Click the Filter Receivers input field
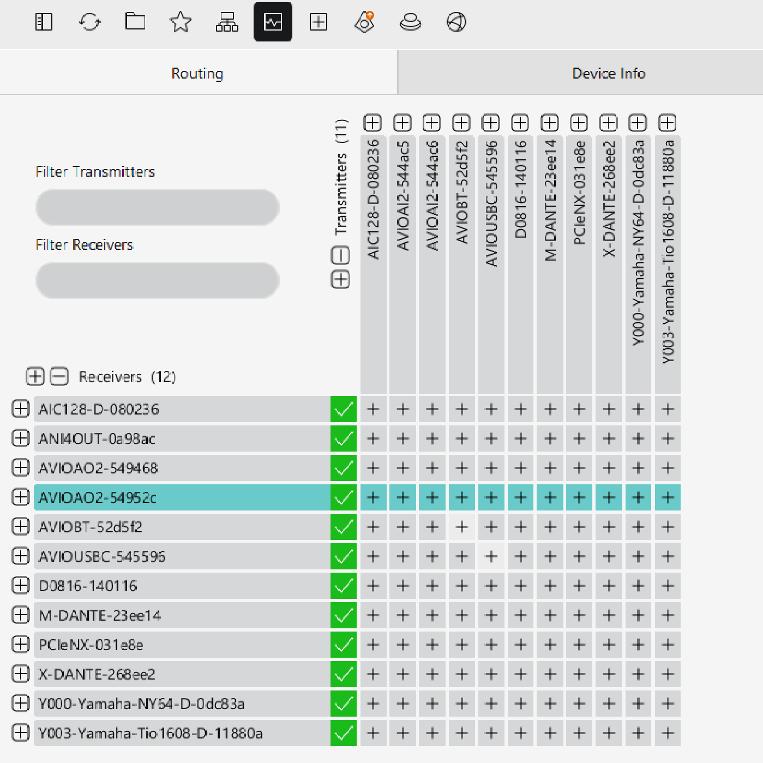 click(x=158, y=280)
